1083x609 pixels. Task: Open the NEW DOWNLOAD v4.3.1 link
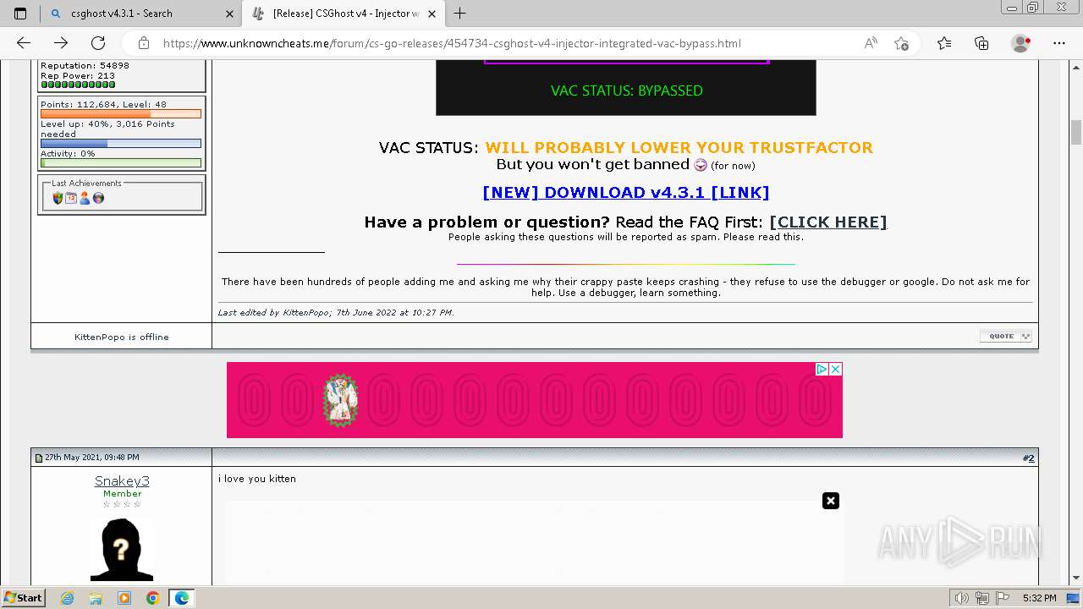626,192
